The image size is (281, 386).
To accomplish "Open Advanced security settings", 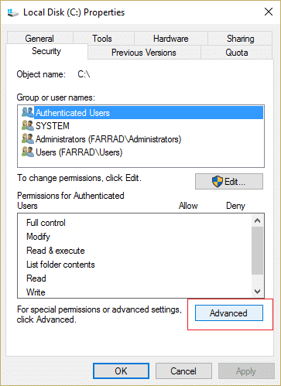I will [x=229, y=313].
